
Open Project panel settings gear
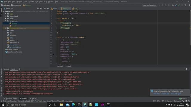pyautogui.click(x=45, y=9)
